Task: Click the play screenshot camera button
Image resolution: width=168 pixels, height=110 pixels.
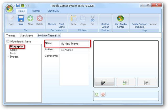Action: [104, 82]
